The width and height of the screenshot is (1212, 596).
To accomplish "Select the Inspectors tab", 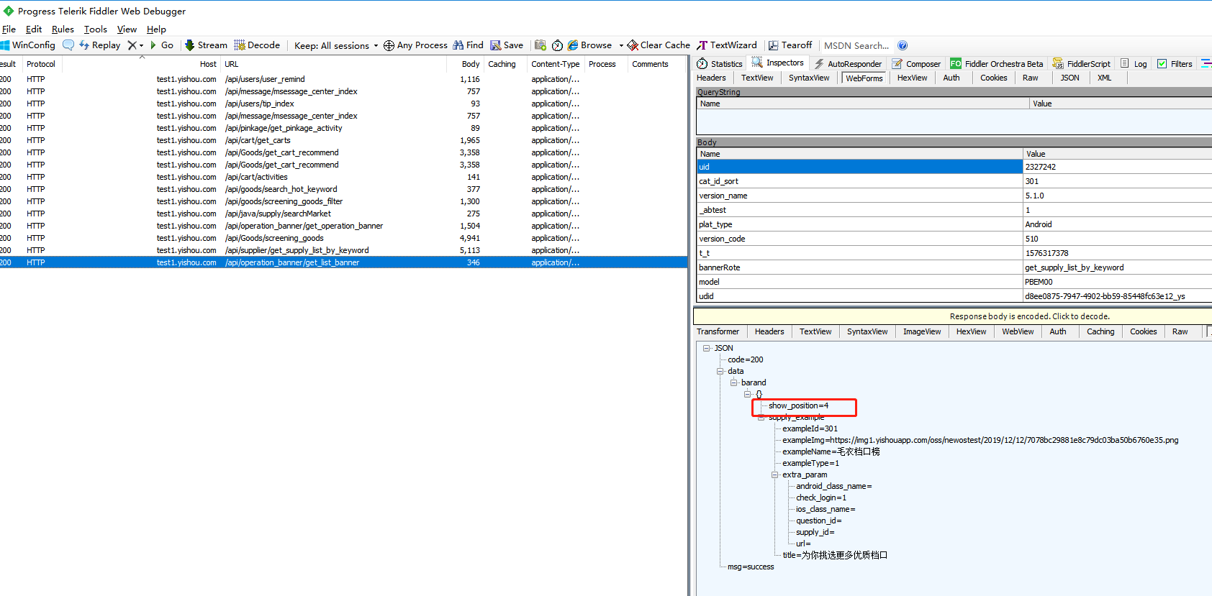I will pos(778,63).
